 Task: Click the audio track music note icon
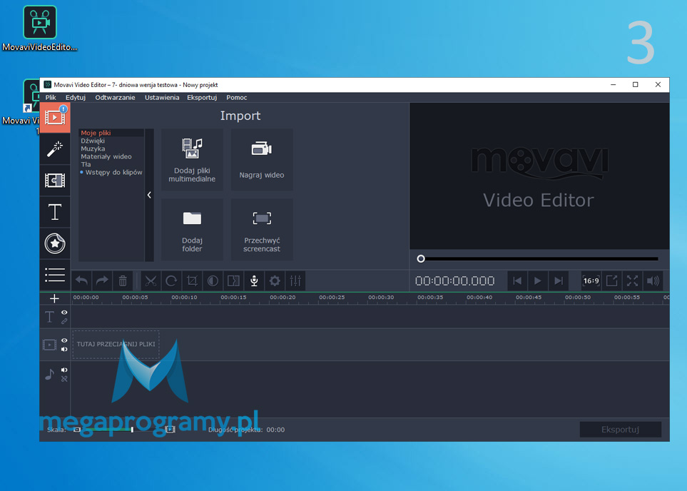click(49, 375)
